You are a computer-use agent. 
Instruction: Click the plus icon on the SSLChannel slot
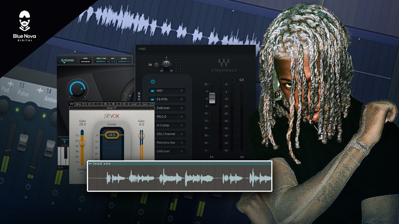pyautogui.click(x=181, y=134)
